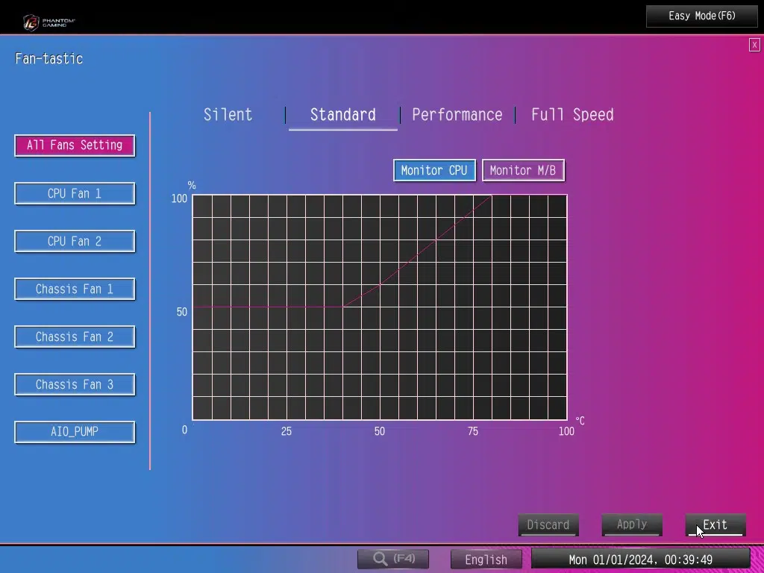Choose Chassis Fan 1

[x=75, y=289]
